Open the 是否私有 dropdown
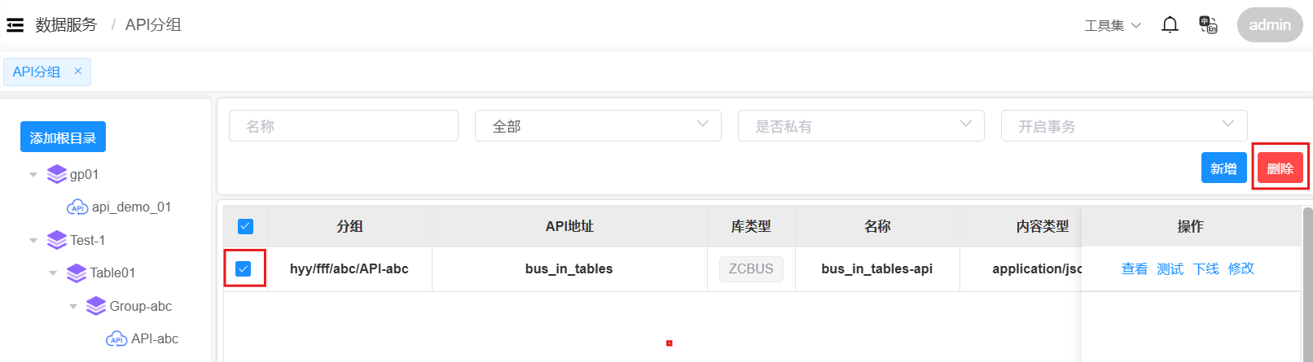 click(861, 126)
